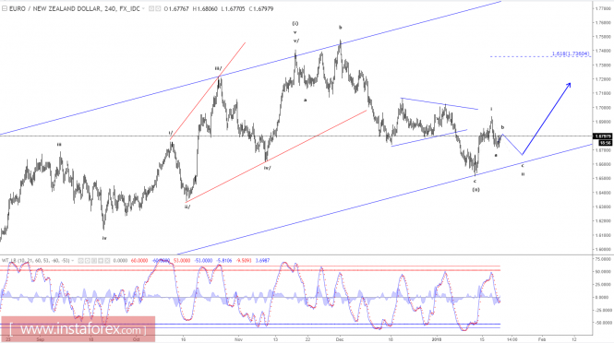This screenshot has height=343, width=614.
Task: Collapse the EURO / NEW ZEALAND DOLLAR legend box
Action: click(x=5, y=8)
